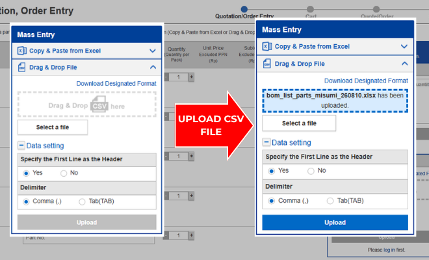This screenshot has height=260, width=429.
Task: Click the Quote/Order step dot in the progress bar
Action: click(376, 9)
